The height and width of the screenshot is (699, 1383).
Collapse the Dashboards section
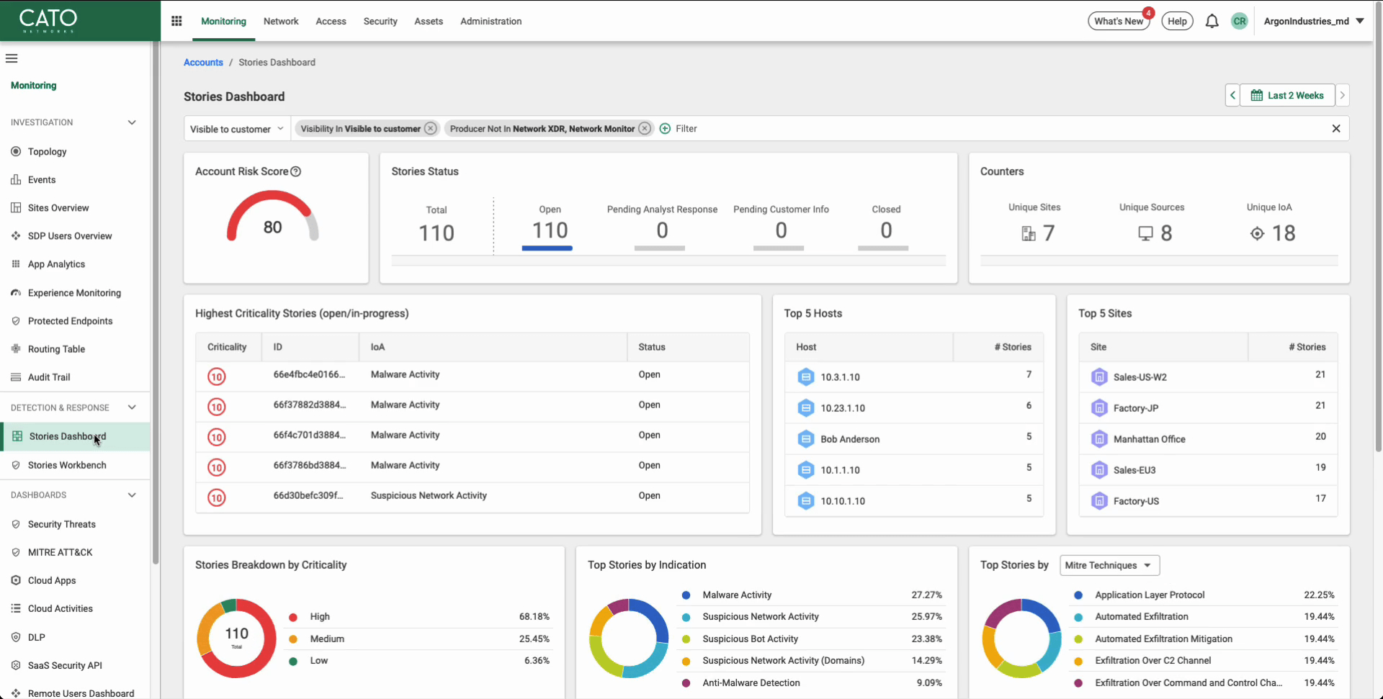(132, 495)
